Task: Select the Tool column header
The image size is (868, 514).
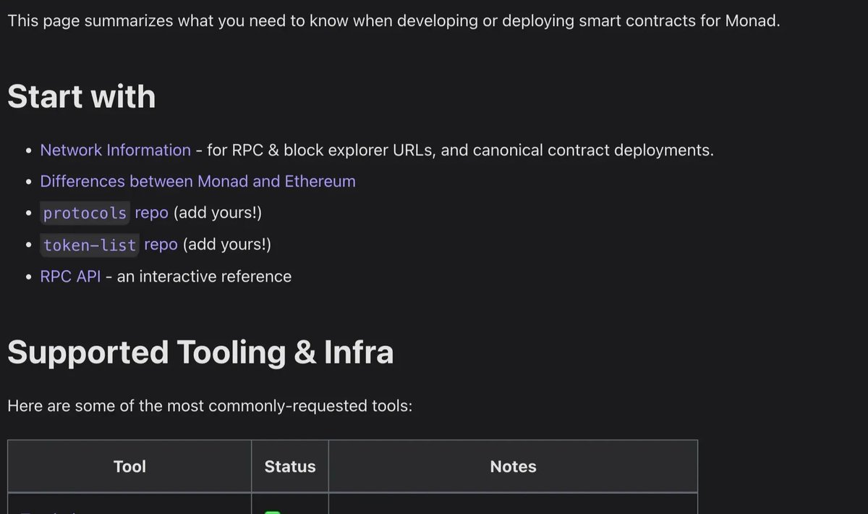Action: click(130, 467)
